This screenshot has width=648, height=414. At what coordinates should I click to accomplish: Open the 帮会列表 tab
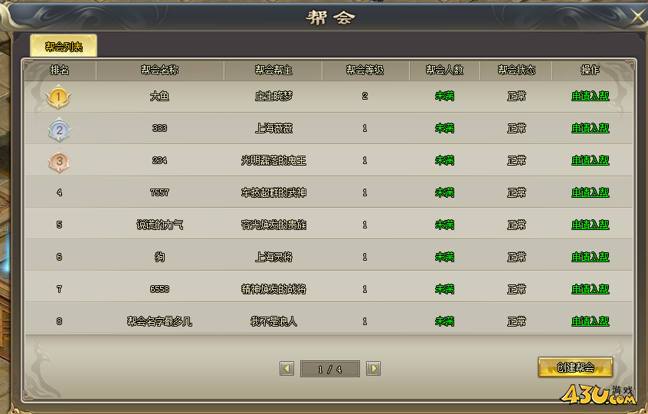pyautogui.click(x=64, y=46)
